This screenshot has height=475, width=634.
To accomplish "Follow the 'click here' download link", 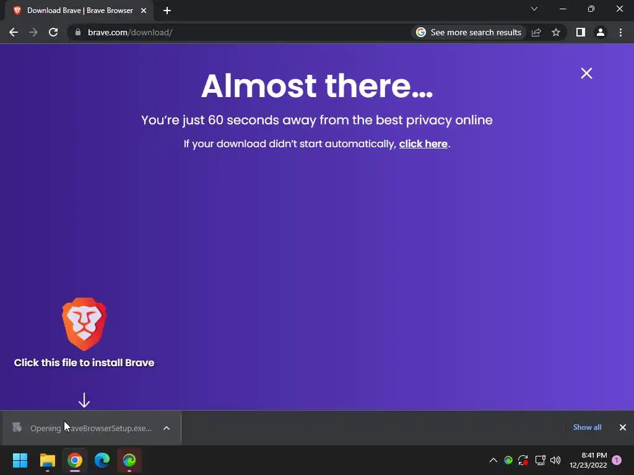I will pos(423,143).
